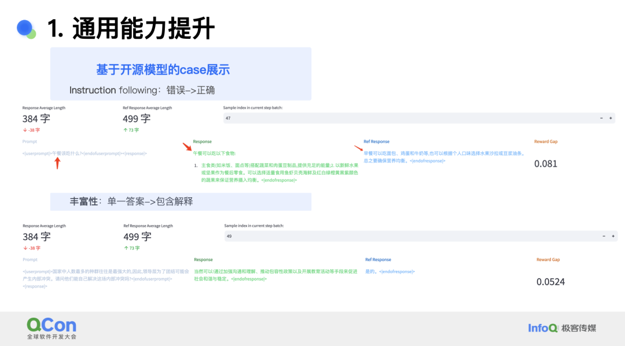625x346 pixels.
Task: Click the response starting '当然可以!通过加强沟通'
Action: (275, 275)
